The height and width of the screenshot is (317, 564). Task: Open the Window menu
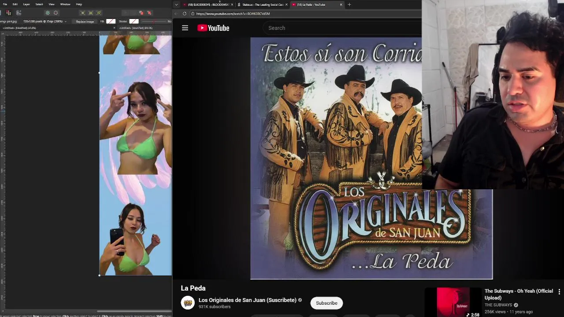click(65, 4)
